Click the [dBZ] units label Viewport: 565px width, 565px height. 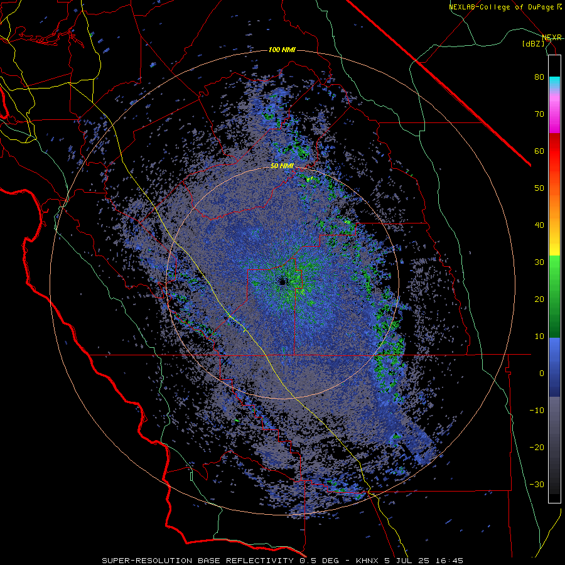coord(533,43)
